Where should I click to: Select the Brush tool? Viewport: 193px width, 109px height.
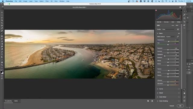click(2, 33)
